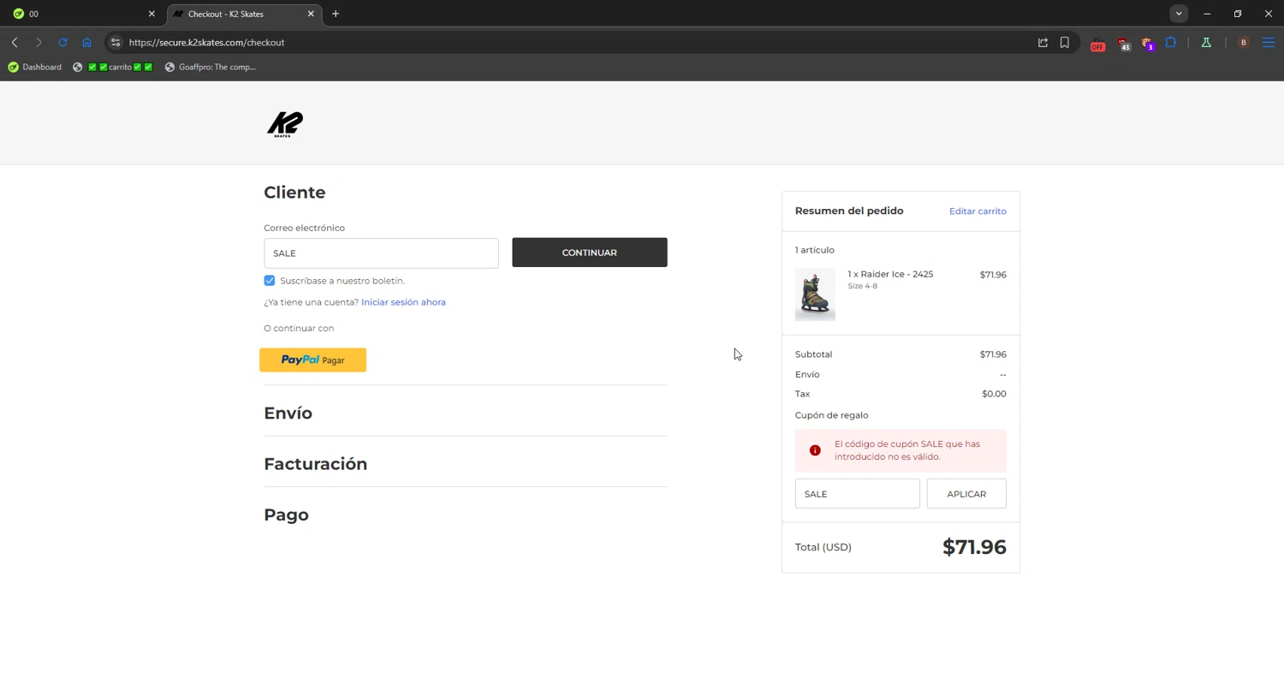
Task: Click the APLICAR coupon button
Action: click(x=966, y=494)
